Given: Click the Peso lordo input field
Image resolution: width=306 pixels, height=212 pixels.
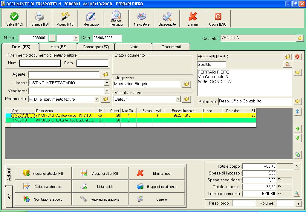Looking at the screenshot, I should pyautogui.click(x=244, y=203).
